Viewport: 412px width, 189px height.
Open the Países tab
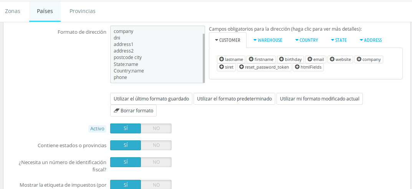pos(45,11)
